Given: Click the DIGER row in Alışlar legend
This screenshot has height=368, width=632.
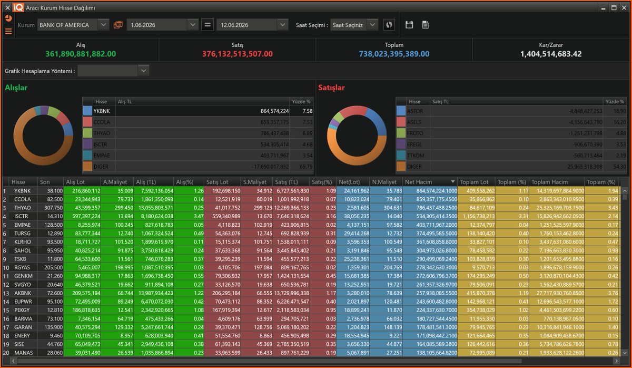Looking at the screenshot, I should (x=197, y=167).
